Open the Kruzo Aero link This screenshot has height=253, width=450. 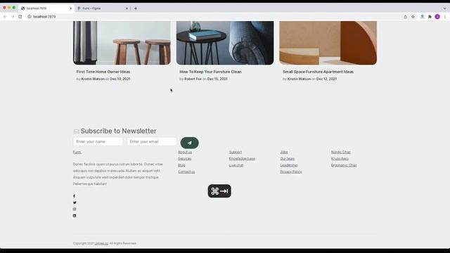[x=340, y=159]
